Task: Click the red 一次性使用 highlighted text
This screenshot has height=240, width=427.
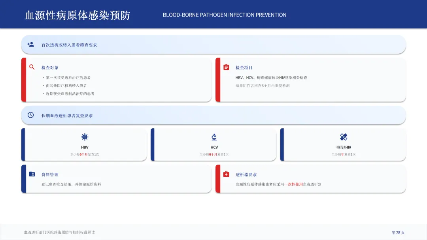Action: coord(293,184)
